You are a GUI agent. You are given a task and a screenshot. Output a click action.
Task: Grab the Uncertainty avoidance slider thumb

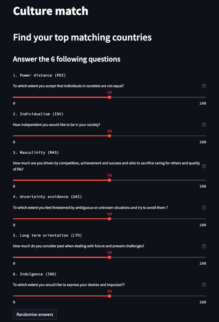[109, 219]
